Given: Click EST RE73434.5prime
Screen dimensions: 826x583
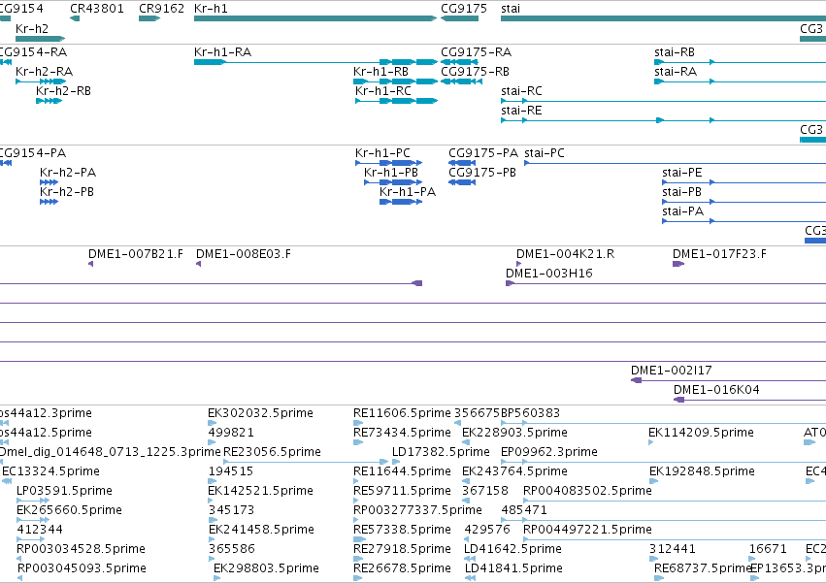Looking at the screenshot, I should coord(358,442).
